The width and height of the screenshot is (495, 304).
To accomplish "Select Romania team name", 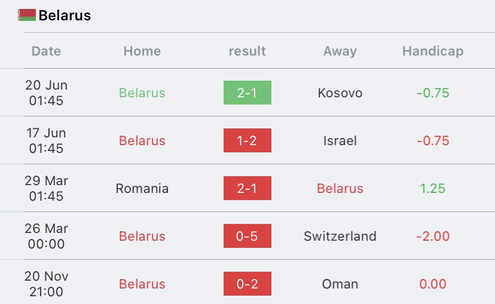I will pos(142,189).
